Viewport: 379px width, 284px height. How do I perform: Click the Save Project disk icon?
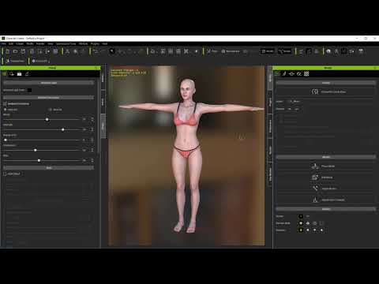[x=23, y=51]
